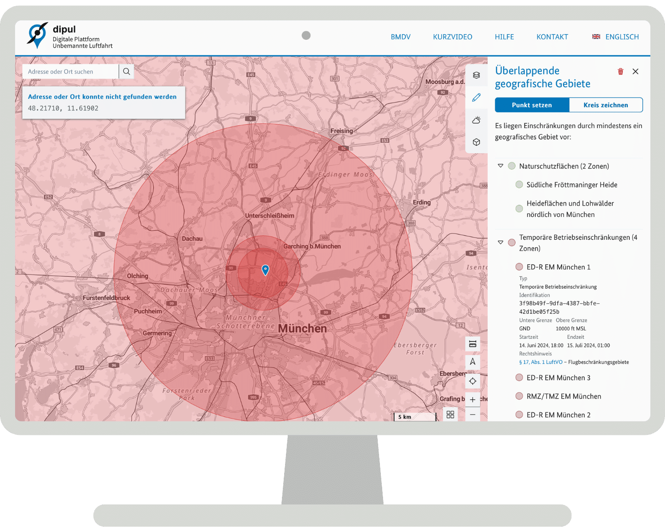Open the basemap grid selector

click(x=450, y=415)
